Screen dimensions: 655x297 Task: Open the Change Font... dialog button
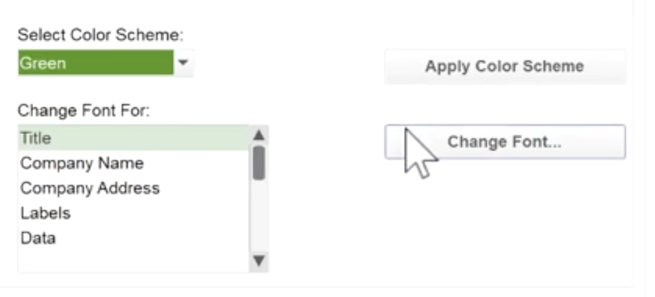coord(505,142)
